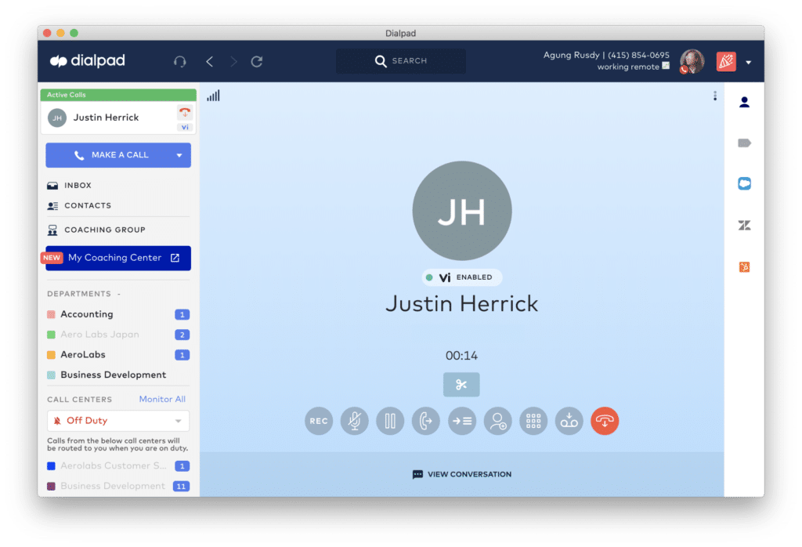
Task: Open the Off Duty status dropdown
Action: 118,421
